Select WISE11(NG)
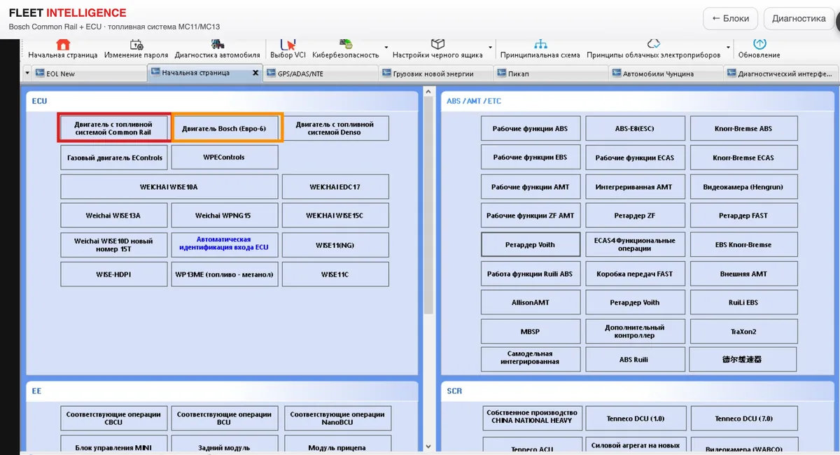The width and height of the screenshot is (840, 455). (335, 245)
